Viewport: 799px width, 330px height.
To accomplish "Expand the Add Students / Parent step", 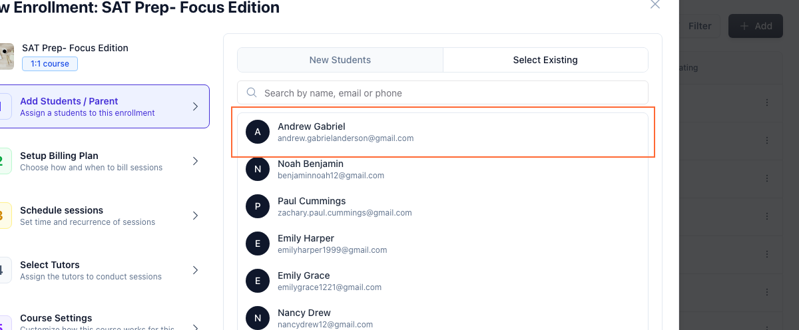I will (x=104, y=106).
